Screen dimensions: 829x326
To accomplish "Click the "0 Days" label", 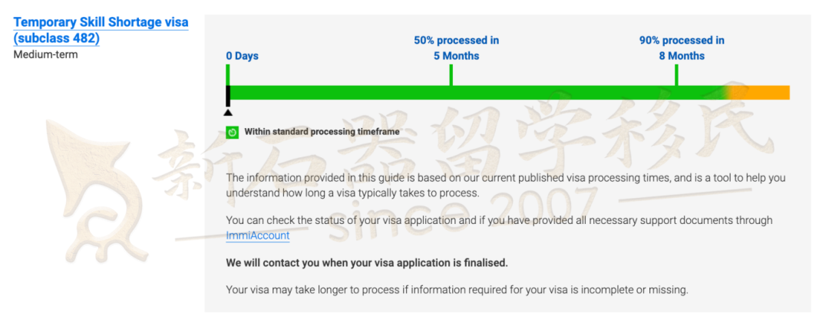I will 242,56.
